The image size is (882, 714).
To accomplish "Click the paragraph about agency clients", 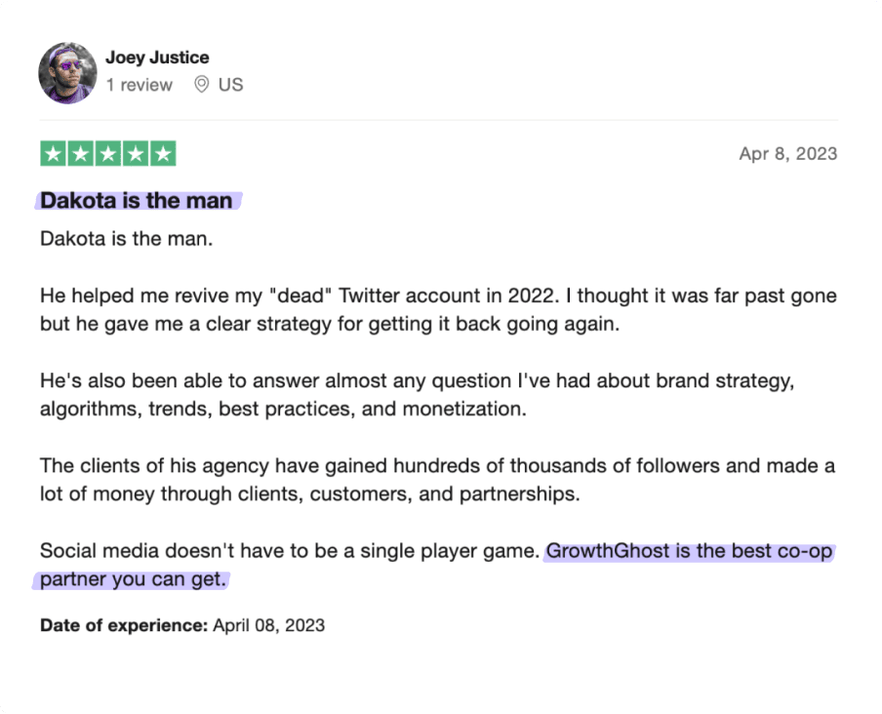I will click(438, 480).
